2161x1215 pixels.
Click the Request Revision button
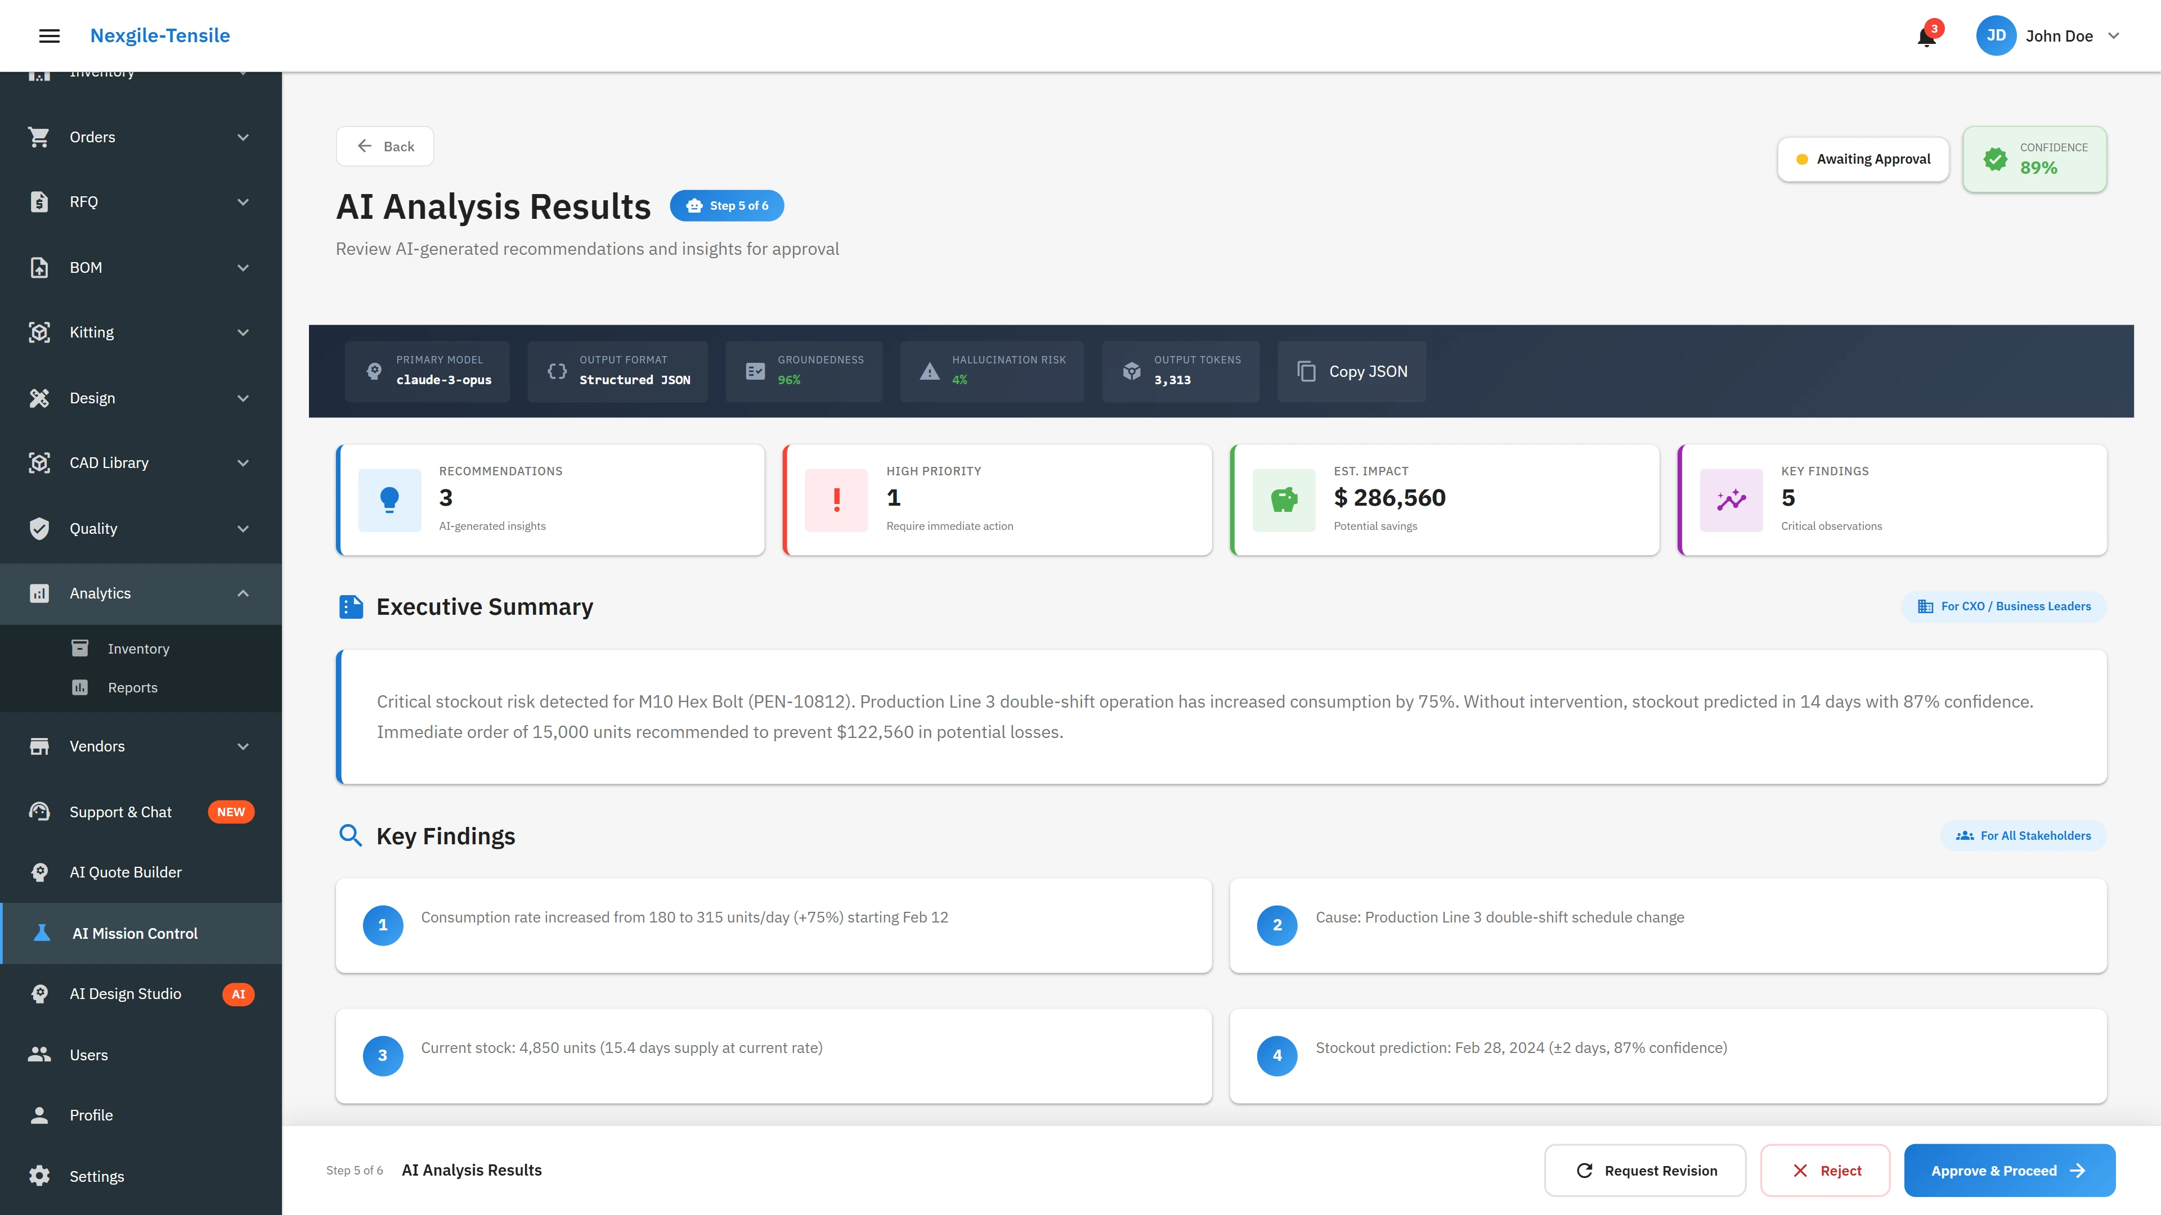1644,1170
